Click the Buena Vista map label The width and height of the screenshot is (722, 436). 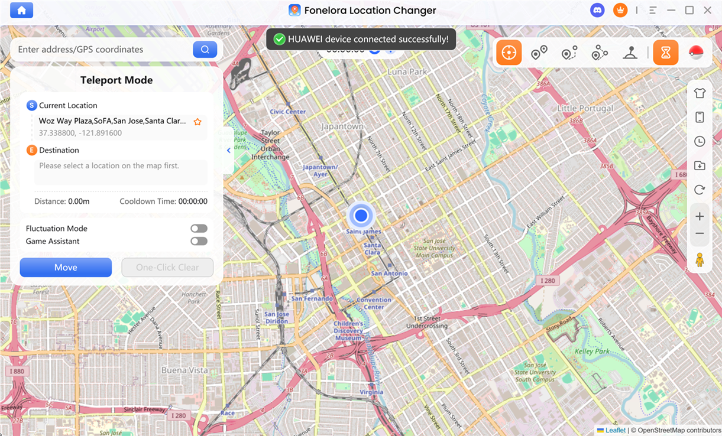pyautogui.click(x=184, y=370)
